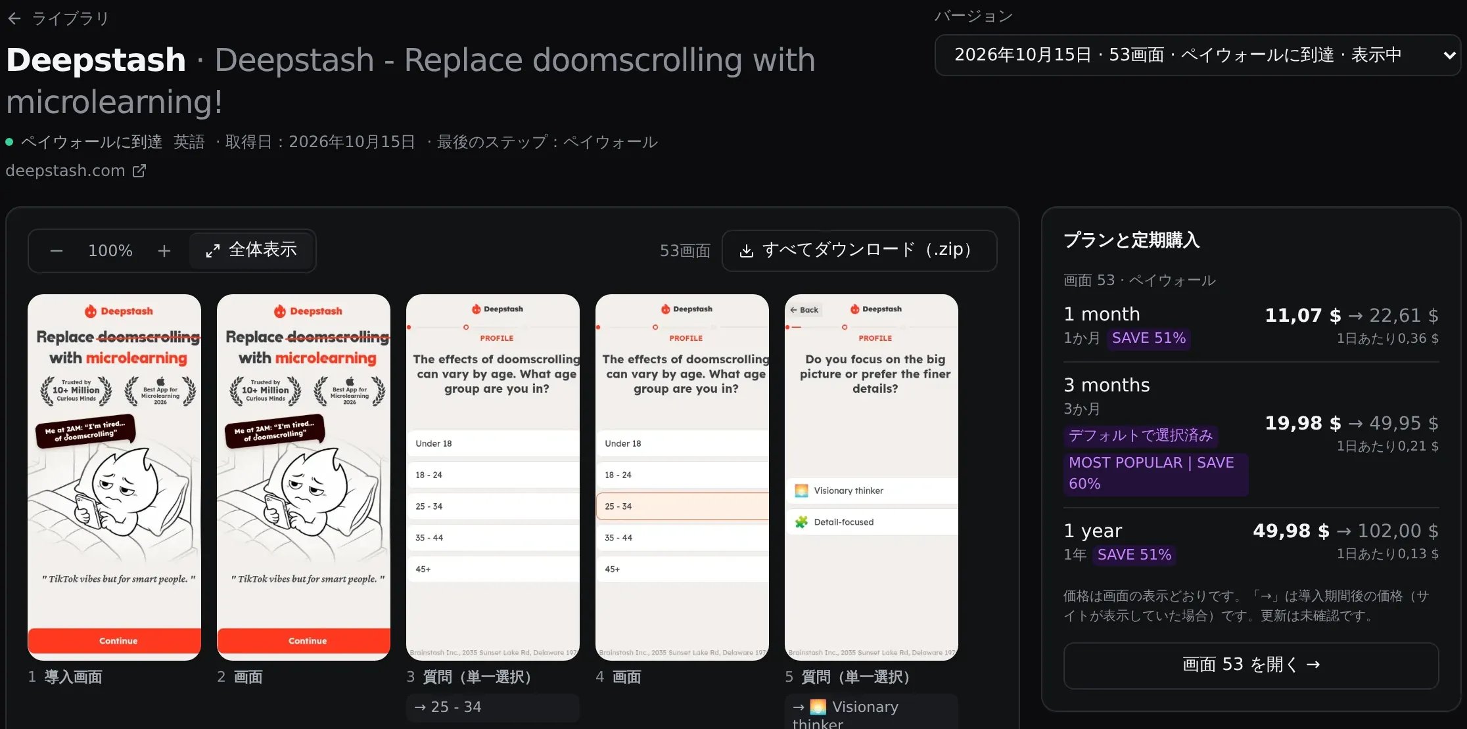The width and height of the screenshot is (1467, 729).
Task: Click the 5 質問（単一選択） caption
Action: pos(847,677)
